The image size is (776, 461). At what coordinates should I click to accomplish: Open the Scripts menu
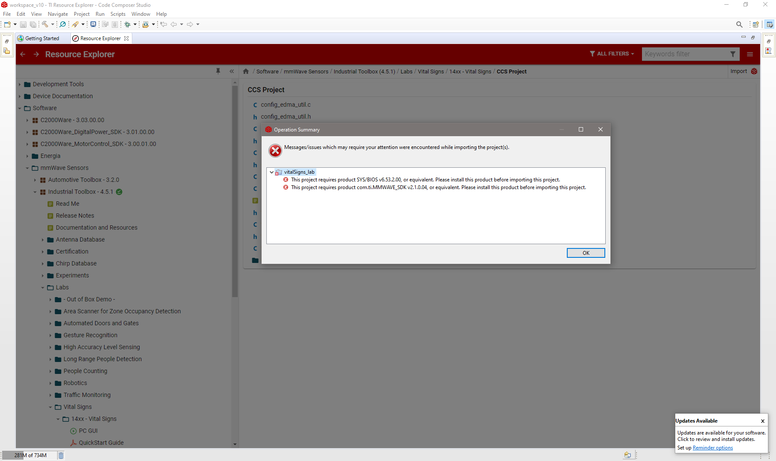coord(118,14)
